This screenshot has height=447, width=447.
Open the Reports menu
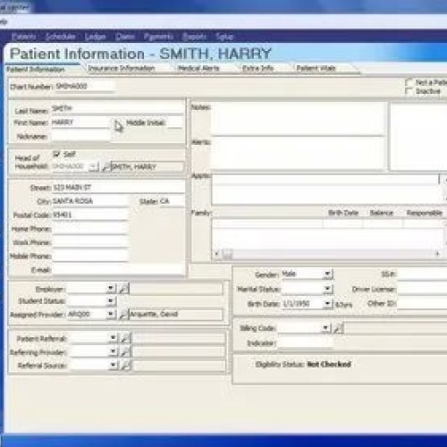click(x=194, y=37)
